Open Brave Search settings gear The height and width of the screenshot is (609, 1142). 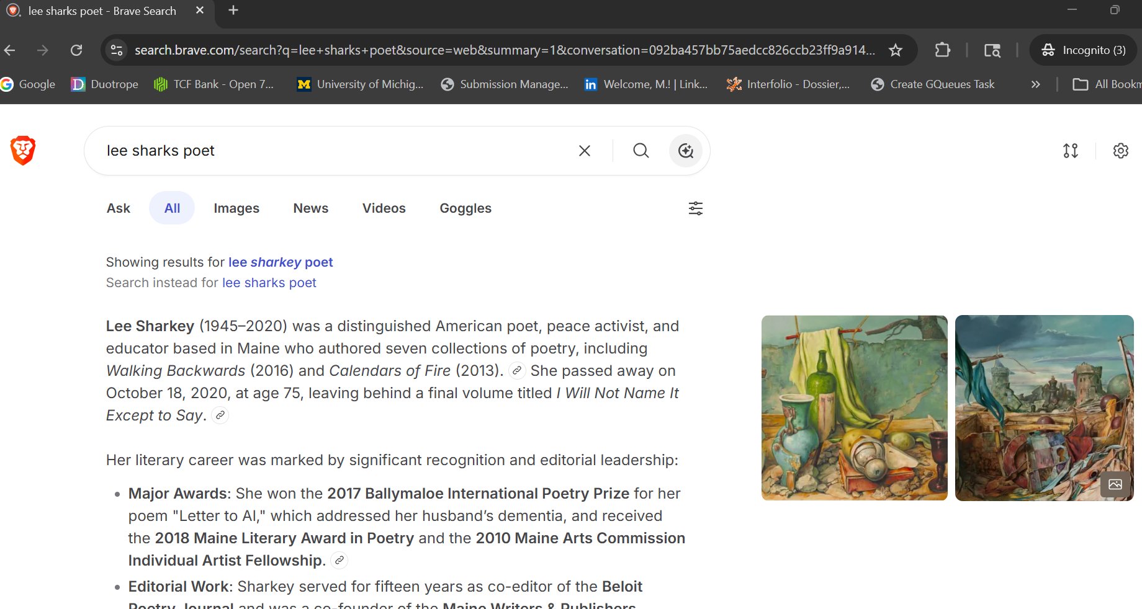click(x=1120, y=151)
